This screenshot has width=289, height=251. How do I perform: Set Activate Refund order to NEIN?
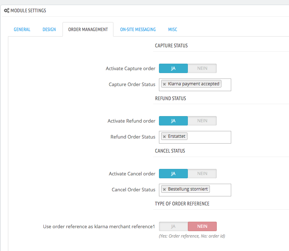click(x=202, y=121)
